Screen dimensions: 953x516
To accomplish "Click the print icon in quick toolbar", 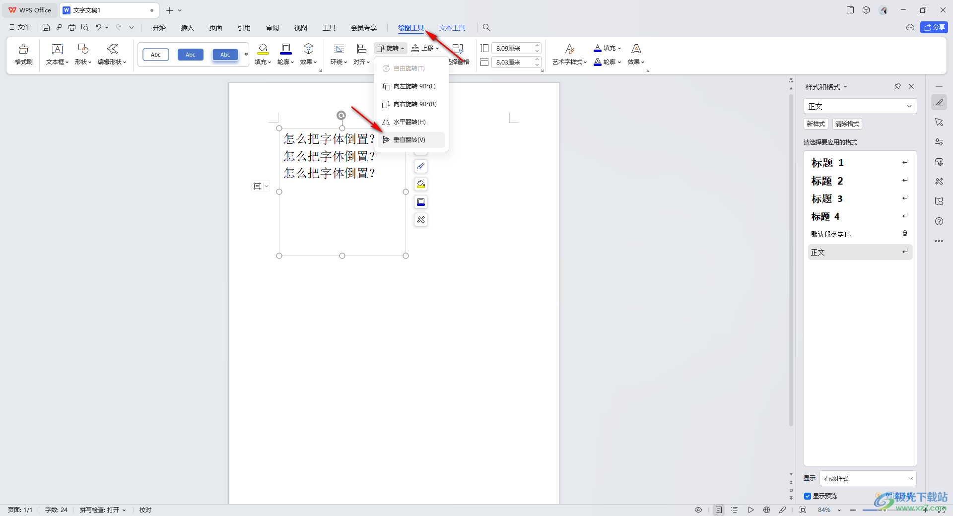I will click(x=72, y=27).
